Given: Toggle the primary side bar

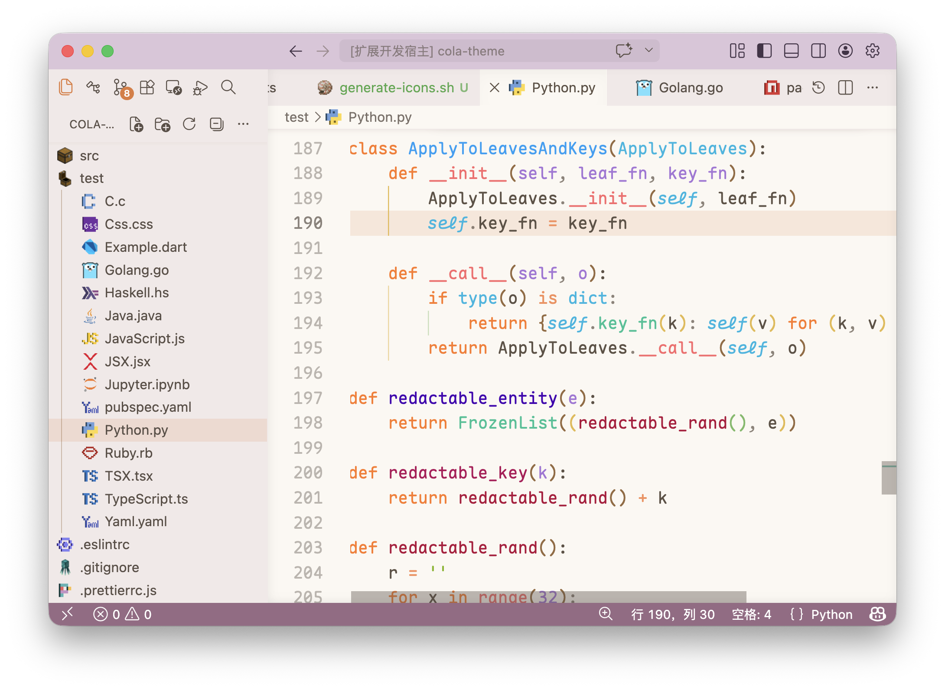Looking at the screenshot, I should (764, 51).
